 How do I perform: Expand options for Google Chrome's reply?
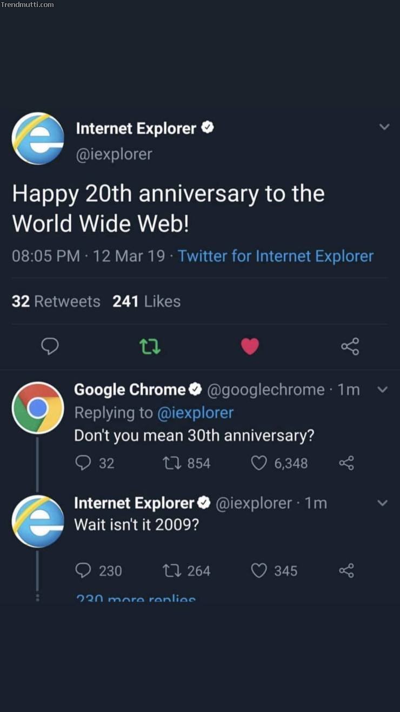tap(382, 390)
